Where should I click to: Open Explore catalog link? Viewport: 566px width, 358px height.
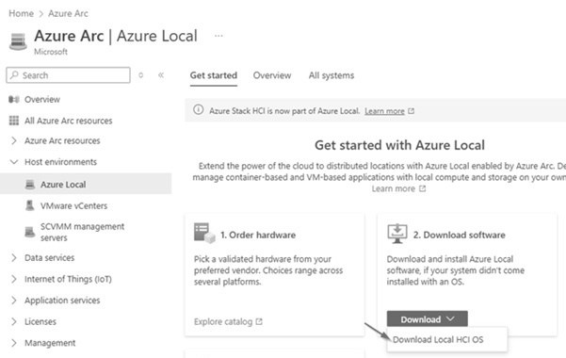[x=223, y=321]
